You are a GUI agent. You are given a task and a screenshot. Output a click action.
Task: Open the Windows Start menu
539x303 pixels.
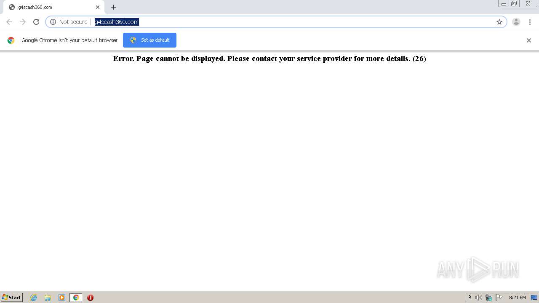coord(12,298)
